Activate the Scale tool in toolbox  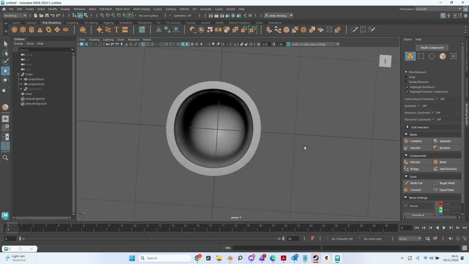[5, 89]
